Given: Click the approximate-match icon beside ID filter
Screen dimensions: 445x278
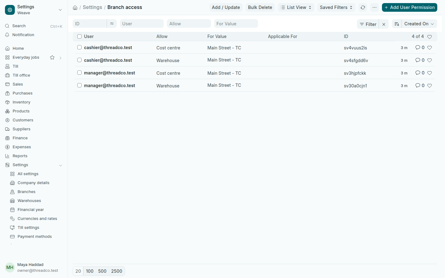Looking at the screenshot, I should (112, 23).
